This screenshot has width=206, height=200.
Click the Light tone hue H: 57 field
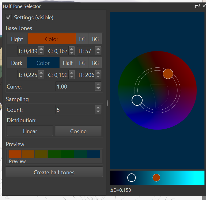[x=86, y=51]
